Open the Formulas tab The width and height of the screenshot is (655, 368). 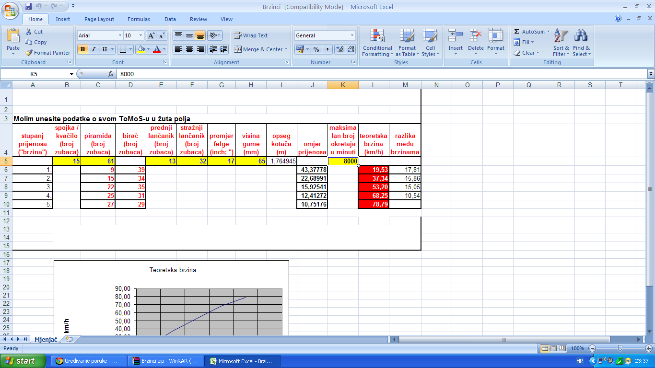pos(139,19)
